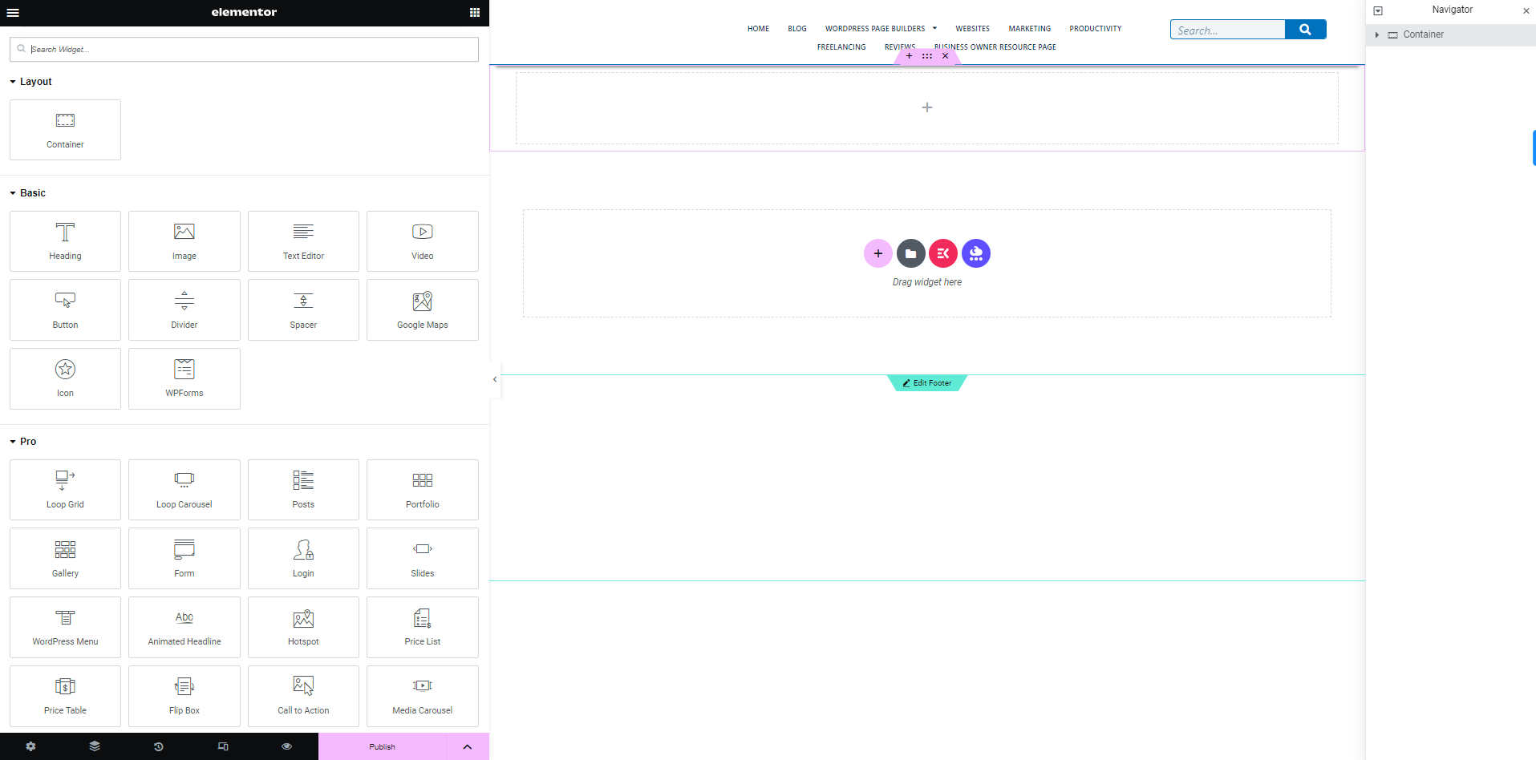Delete container with handle X
This screenshot has width=1536, height=760.
tap(946, 56)
